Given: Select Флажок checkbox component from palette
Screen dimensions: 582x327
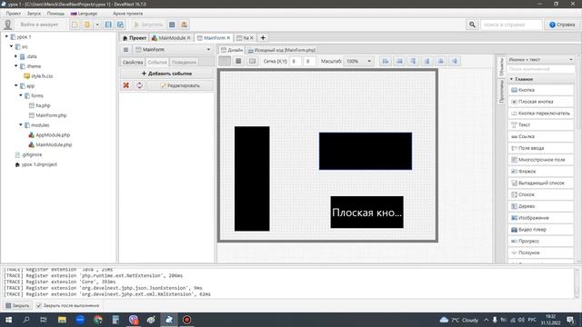Looking at the screenshot, I should pyautogui.click(x=541, y=172).
